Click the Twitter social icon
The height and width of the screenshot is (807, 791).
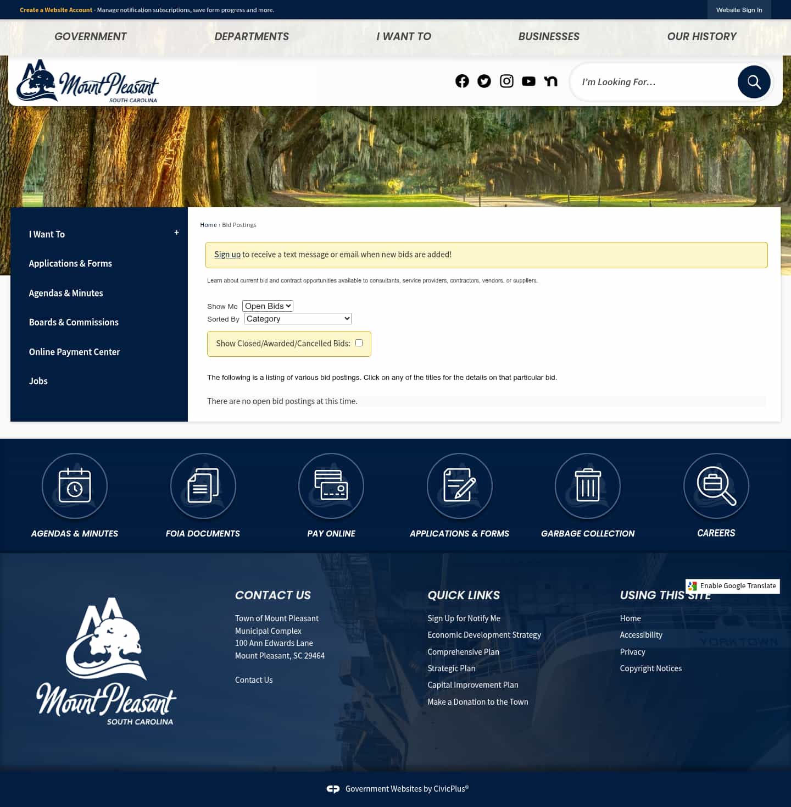coord(484,81)
